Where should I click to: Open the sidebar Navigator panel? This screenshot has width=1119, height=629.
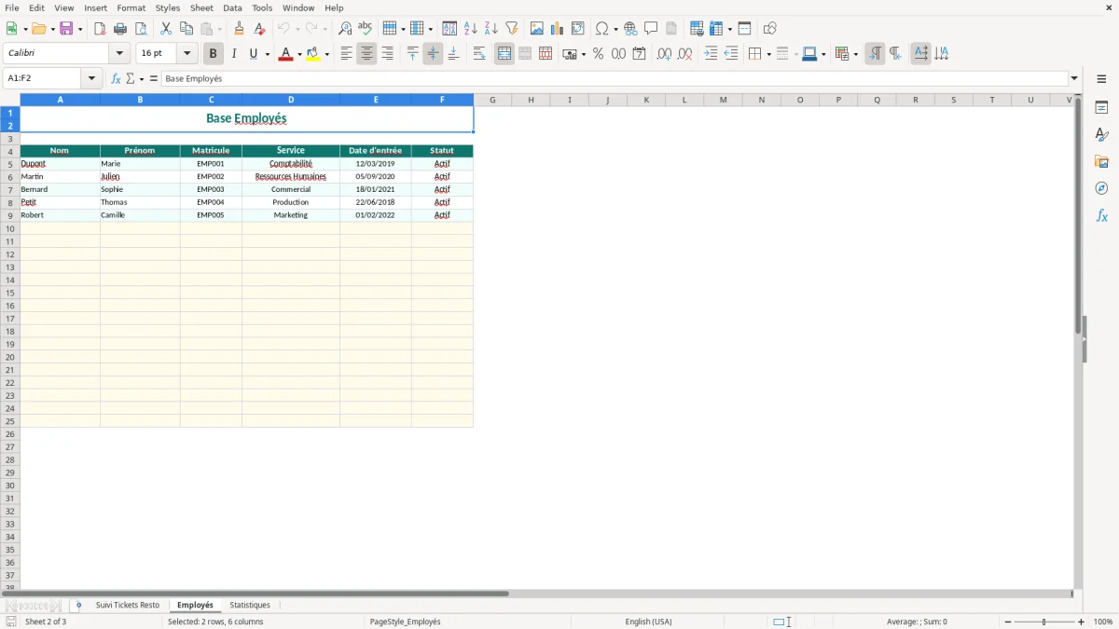1101,188
